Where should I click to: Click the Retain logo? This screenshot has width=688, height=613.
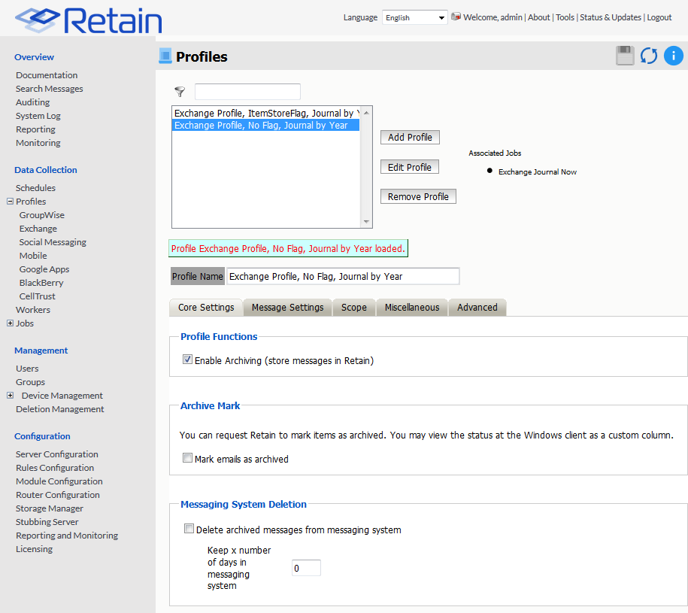pos(89,20)
